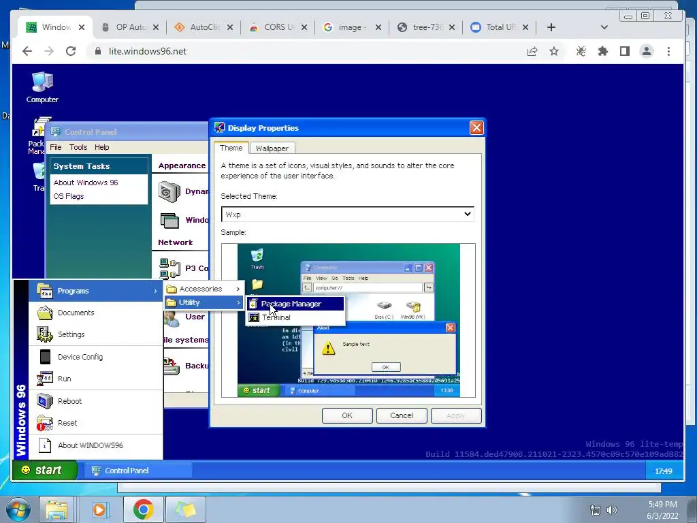
Task: Click the Windows 96 start button
Action: [x=45, y=470]
